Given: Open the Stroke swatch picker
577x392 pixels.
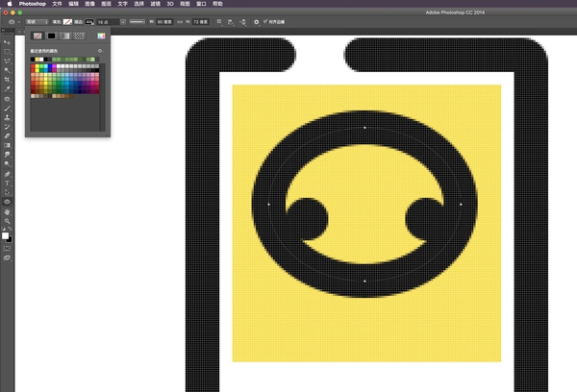Looking at the screenshot, I should coord(89,22).
